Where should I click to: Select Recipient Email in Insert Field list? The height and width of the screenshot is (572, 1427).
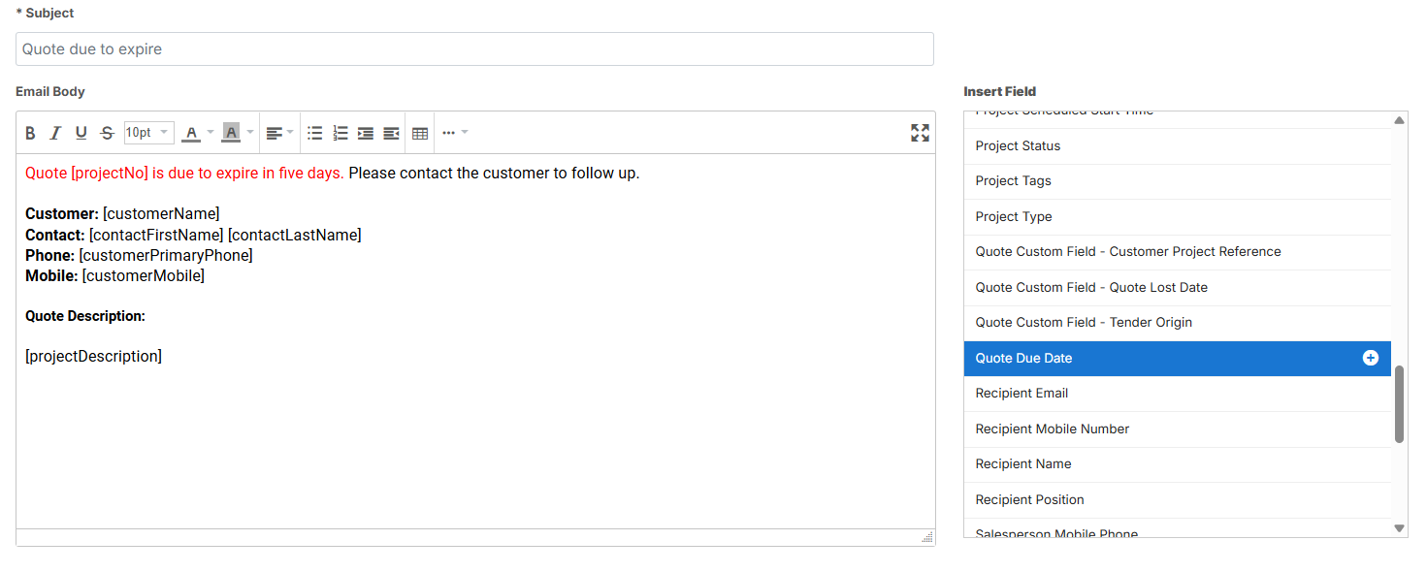click(x=1022, y=394)
